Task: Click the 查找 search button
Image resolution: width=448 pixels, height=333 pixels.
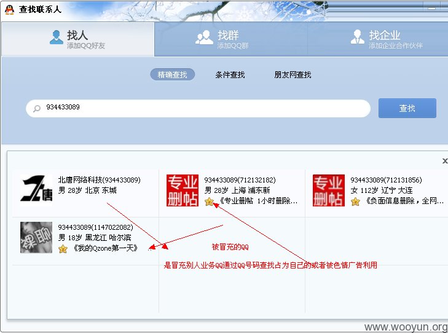Action: (407, 108)
